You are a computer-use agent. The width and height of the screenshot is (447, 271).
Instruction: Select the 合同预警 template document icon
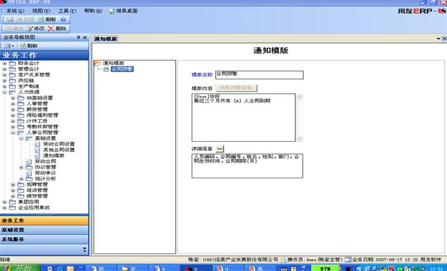tap(106, 69)
